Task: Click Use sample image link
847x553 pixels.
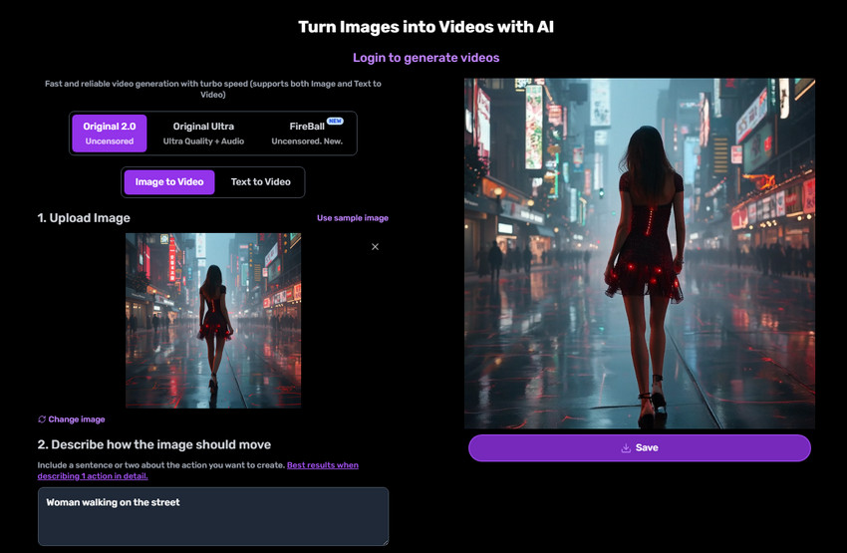Action: coord(352,217)
